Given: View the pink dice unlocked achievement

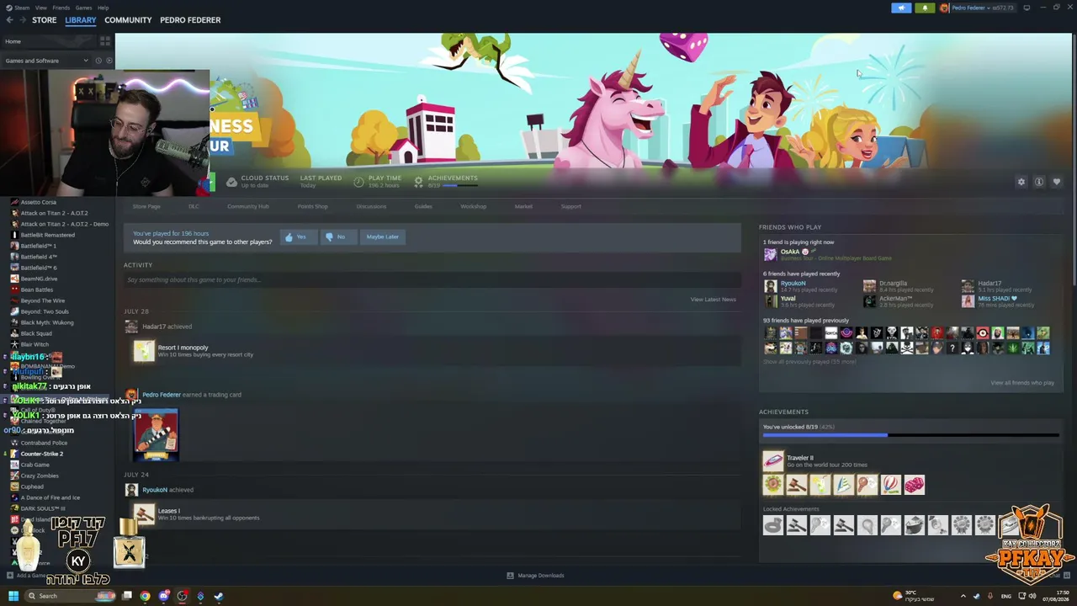Looking at the screenshot, I should (x=914, y=484).
